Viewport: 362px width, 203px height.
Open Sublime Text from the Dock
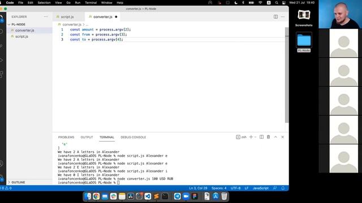click(x=156, y=196)
